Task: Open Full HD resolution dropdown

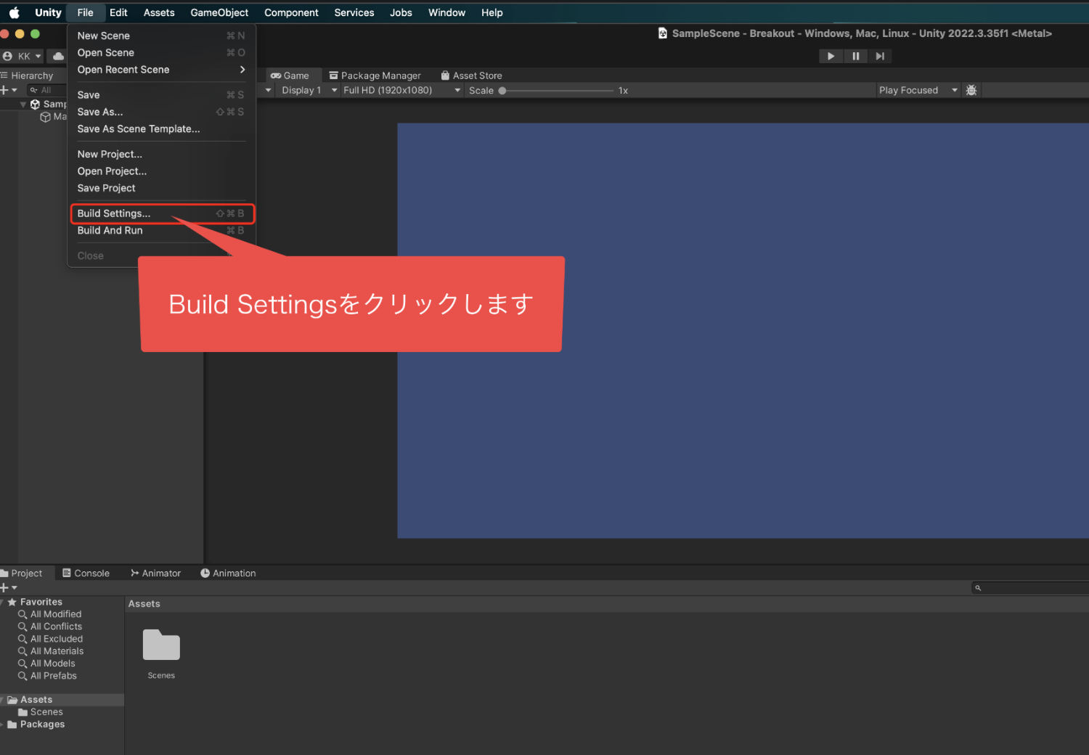Action: pos(401,90)
